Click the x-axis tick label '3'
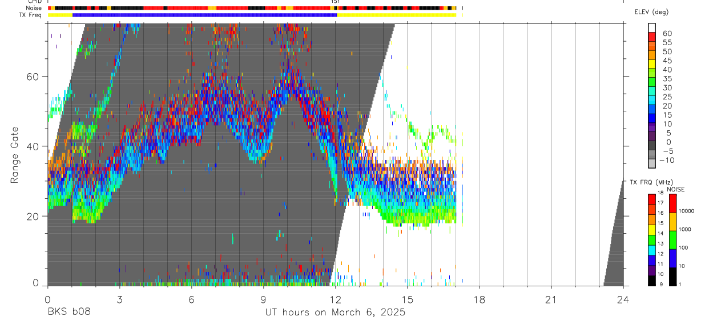 [119, 299]
